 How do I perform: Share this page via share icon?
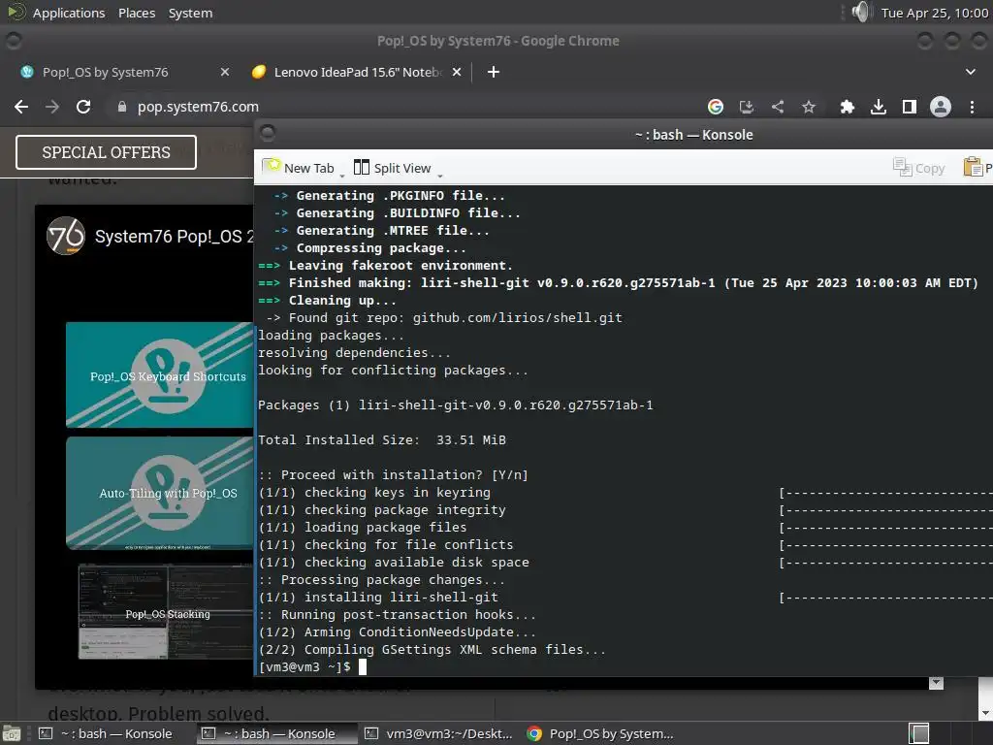(778, 107)
